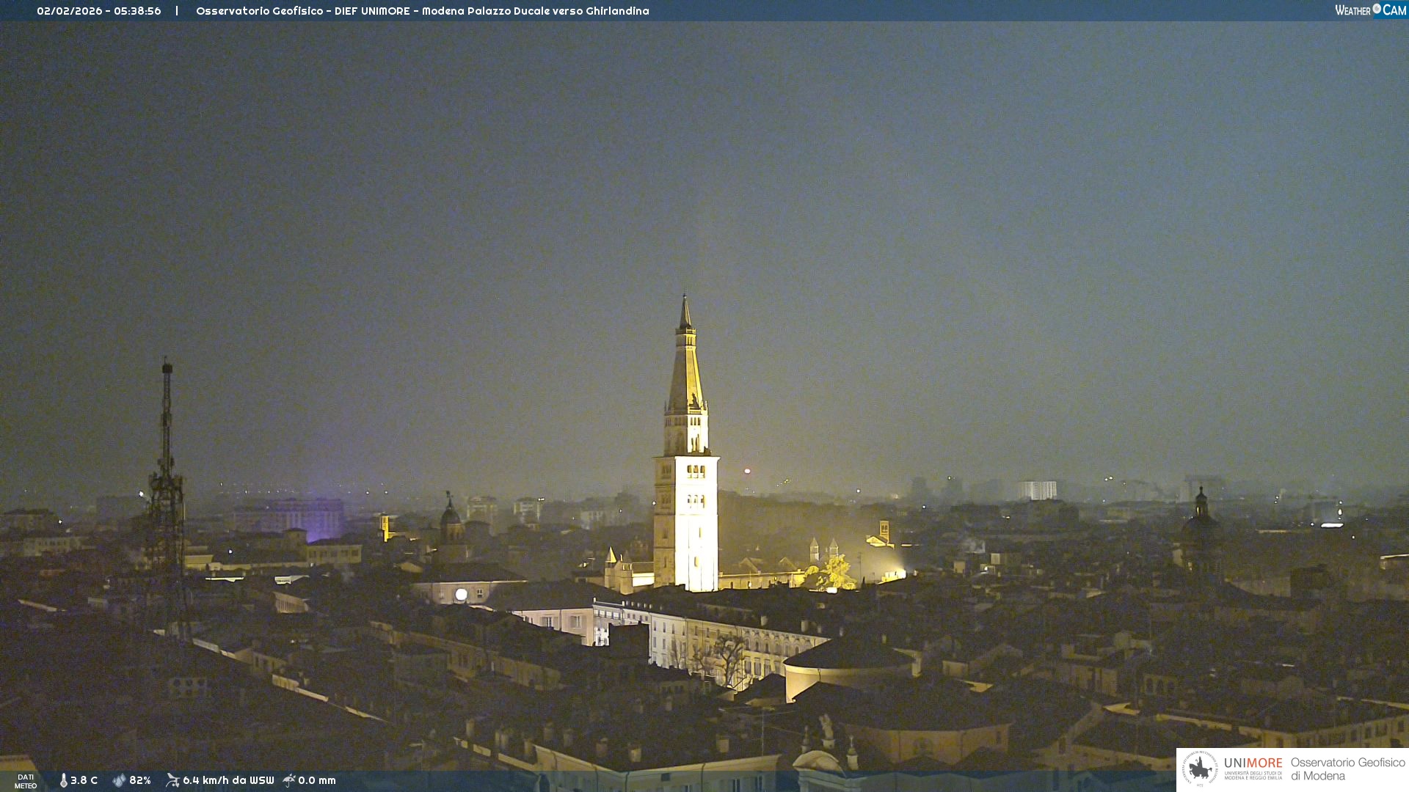The image size is (1409, 792).
Task: Click the 82% humidity value
Action: coord(140,780)
